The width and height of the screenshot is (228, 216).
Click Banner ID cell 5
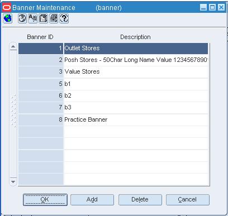click(41, 84)
